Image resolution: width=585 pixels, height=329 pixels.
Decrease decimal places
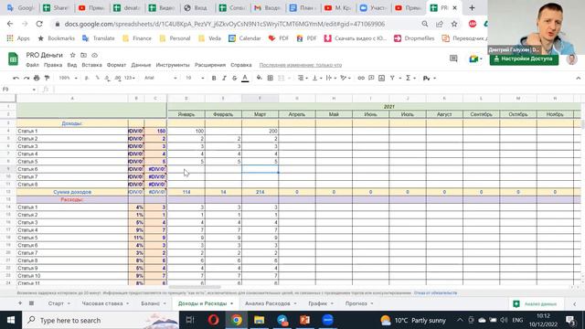pos(107,78)
